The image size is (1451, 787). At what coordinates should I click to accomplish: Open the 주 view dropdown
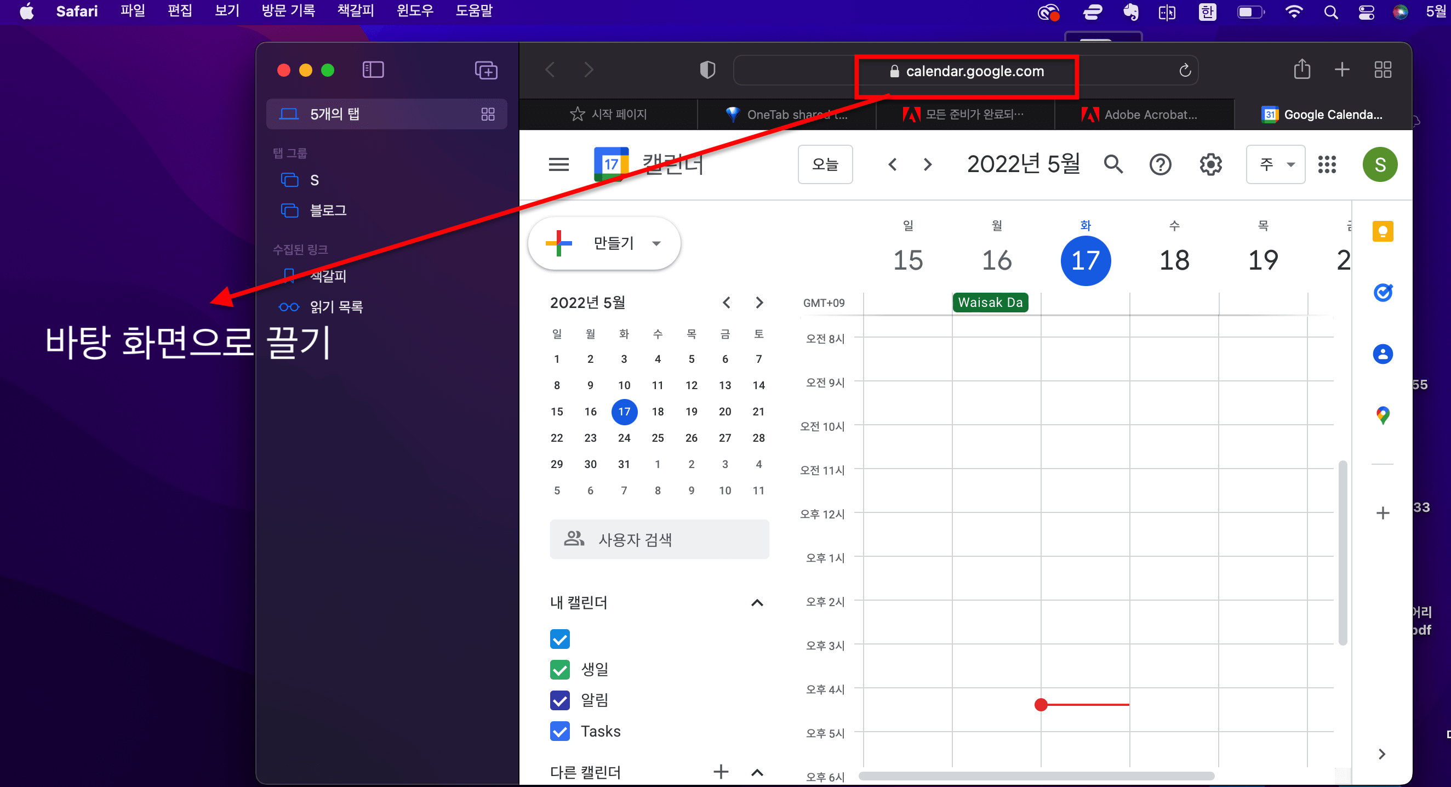pos(1275,164)
